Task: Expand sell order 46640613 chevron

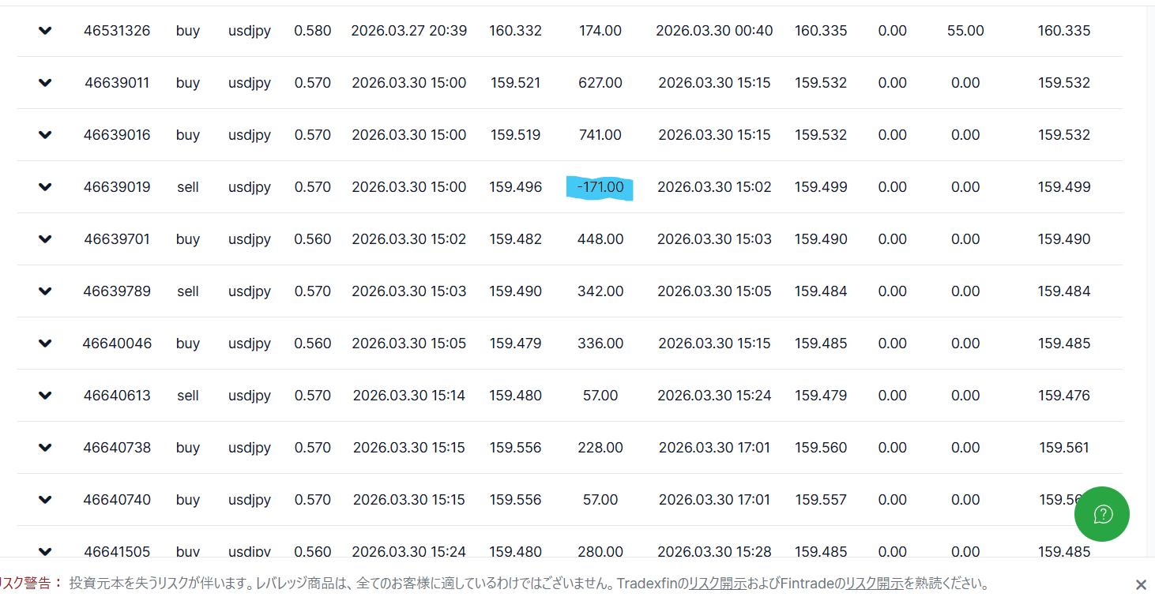Action: [x=45, y=396]
